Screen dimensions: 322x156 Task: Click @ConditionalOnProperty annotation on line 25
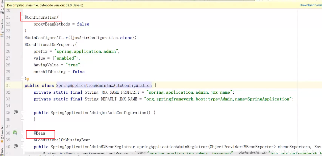[x=49, y=44]
